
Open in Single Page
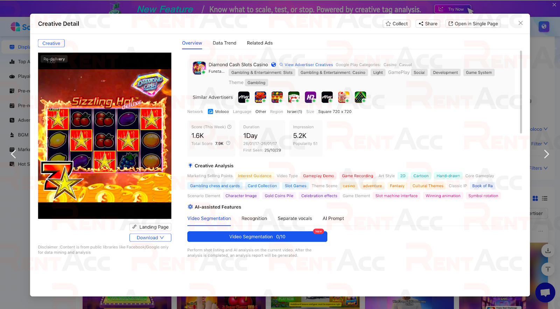pos(472,24)
